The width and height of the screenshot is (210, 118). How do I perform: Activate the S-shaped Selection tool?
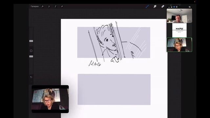[x=55, y=7]
